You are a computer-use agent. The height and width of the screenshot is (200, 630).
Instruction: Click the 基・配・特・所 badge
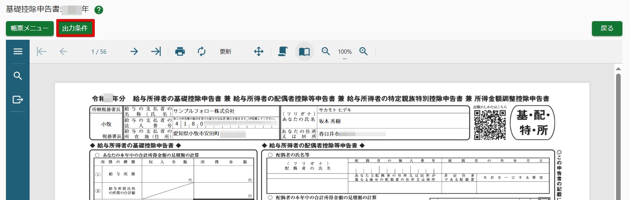pos(533,123)
